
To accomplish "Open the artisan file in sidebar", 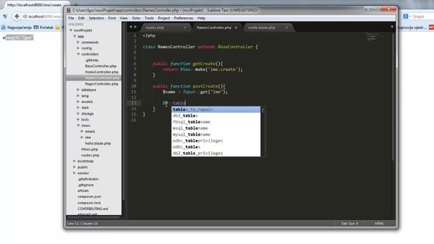I will coord(83,190).
